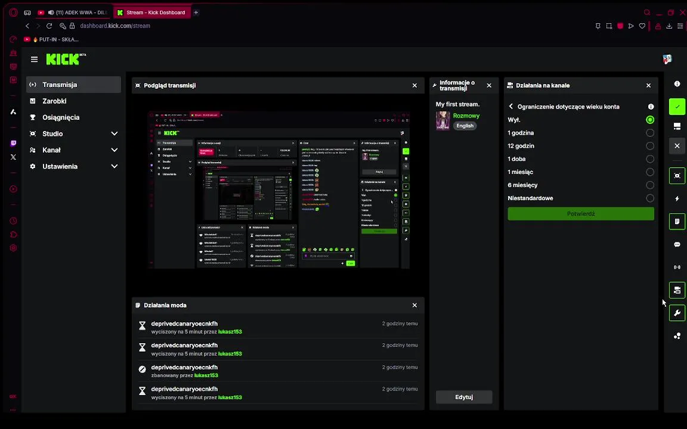Go back with arrow next to Ograniczenie dotyczące wieku konta
The width and height of the screenshot is (687, 429).
click(x=511, y=107)
